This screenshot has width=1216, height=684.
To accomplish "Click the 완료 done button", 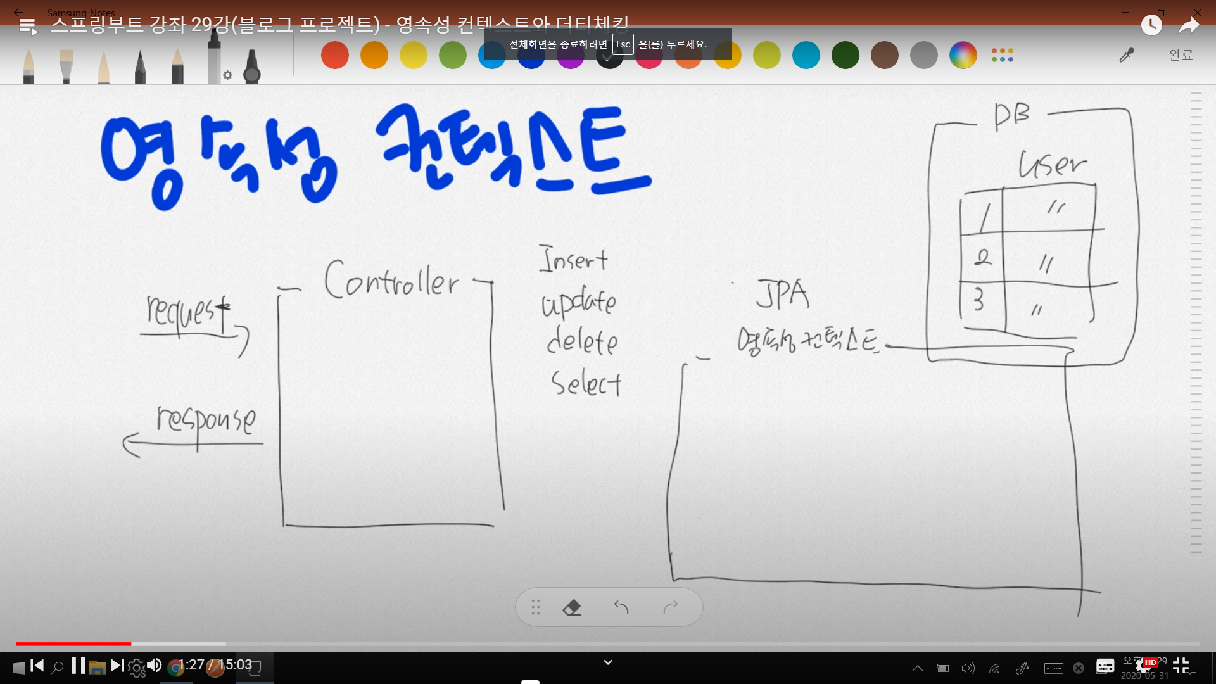I will pyautogui.click(x=1181, y=55).
